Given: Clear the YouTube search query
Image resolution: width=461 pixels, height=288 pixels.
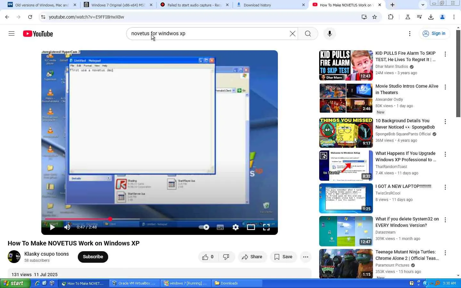Looking at the screenshot, I should click(x=292, y=34).
